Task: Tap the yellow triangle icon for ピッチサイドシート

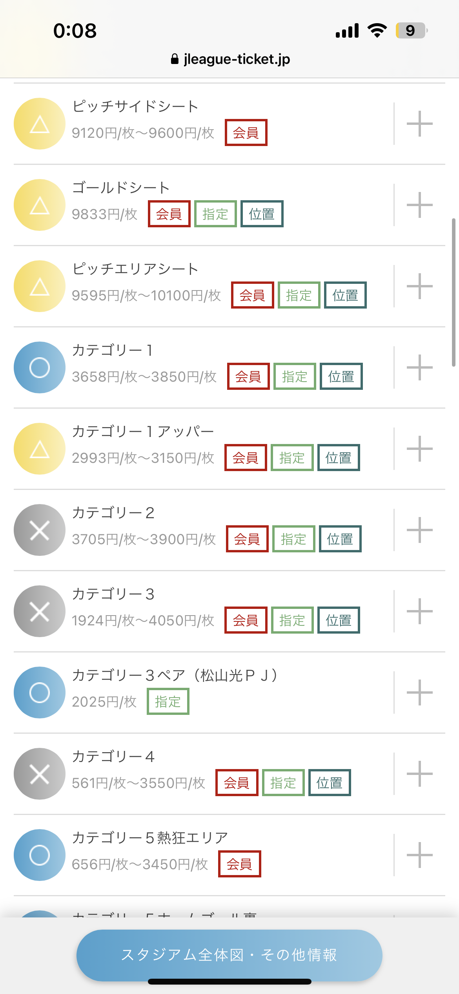Action: tap(40, 124)
